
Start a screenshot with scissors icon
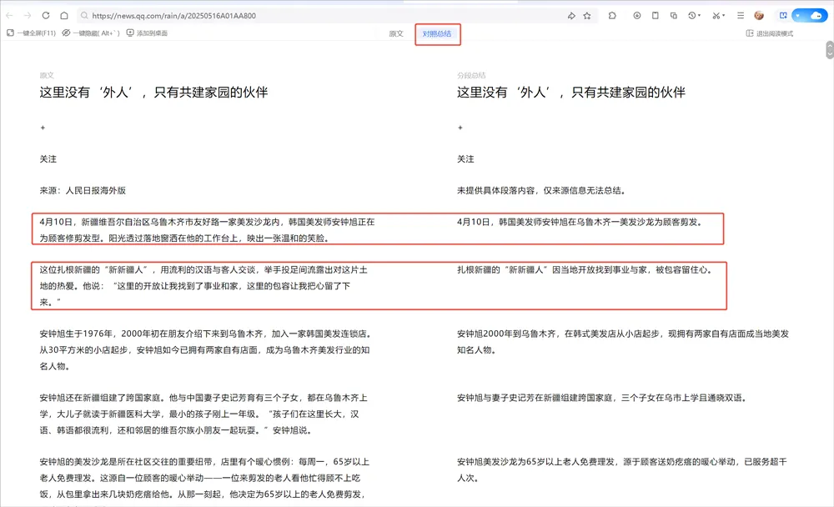click(x=716, y=16)
